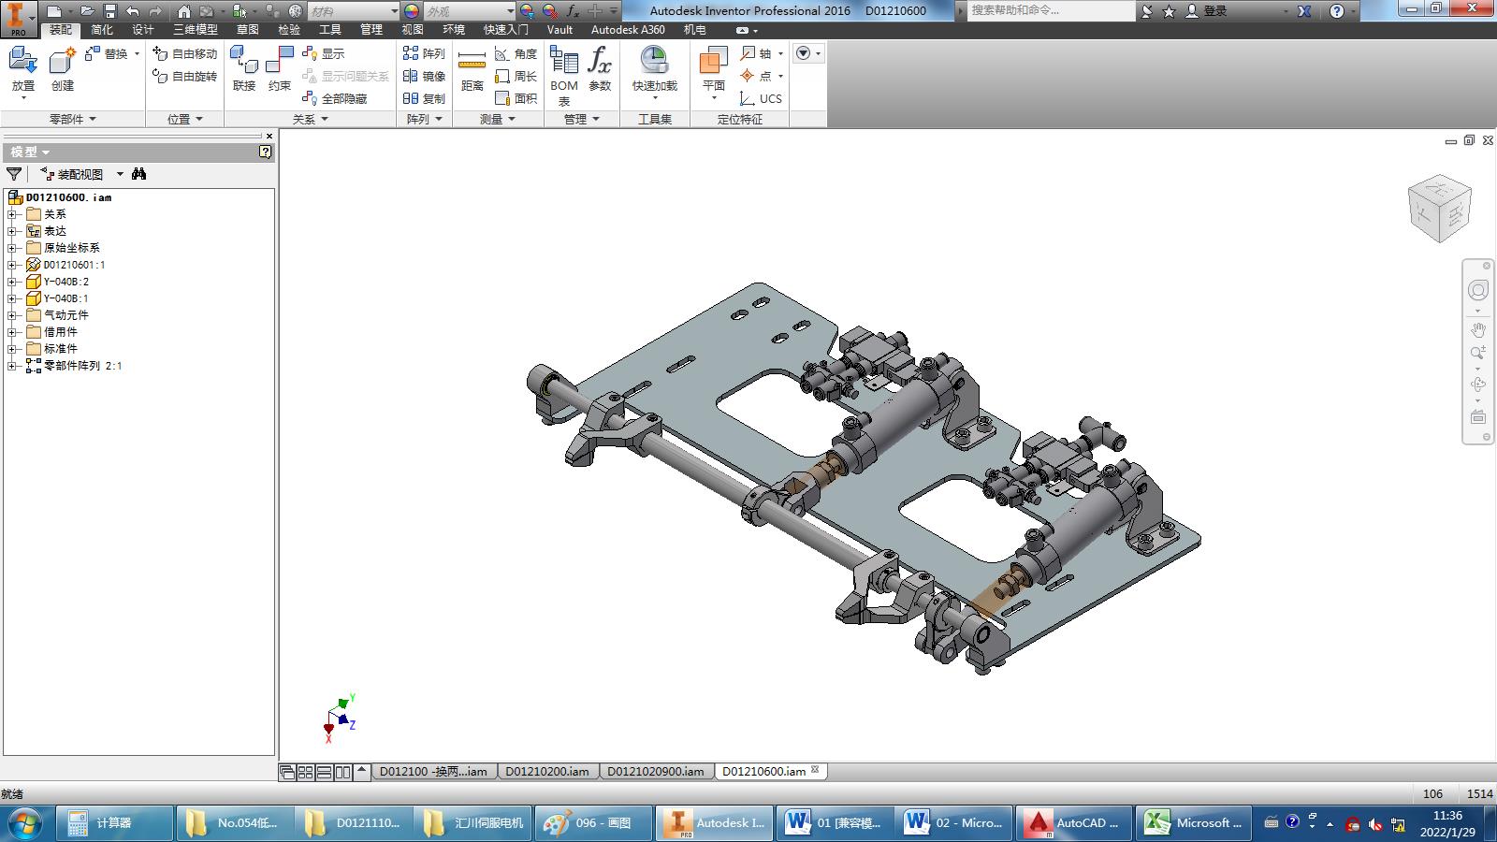Image resolution: width=1497 pixels, height=842 pixels.
Task: Select the 距离 distance measure tool
Action: (472, 68)
